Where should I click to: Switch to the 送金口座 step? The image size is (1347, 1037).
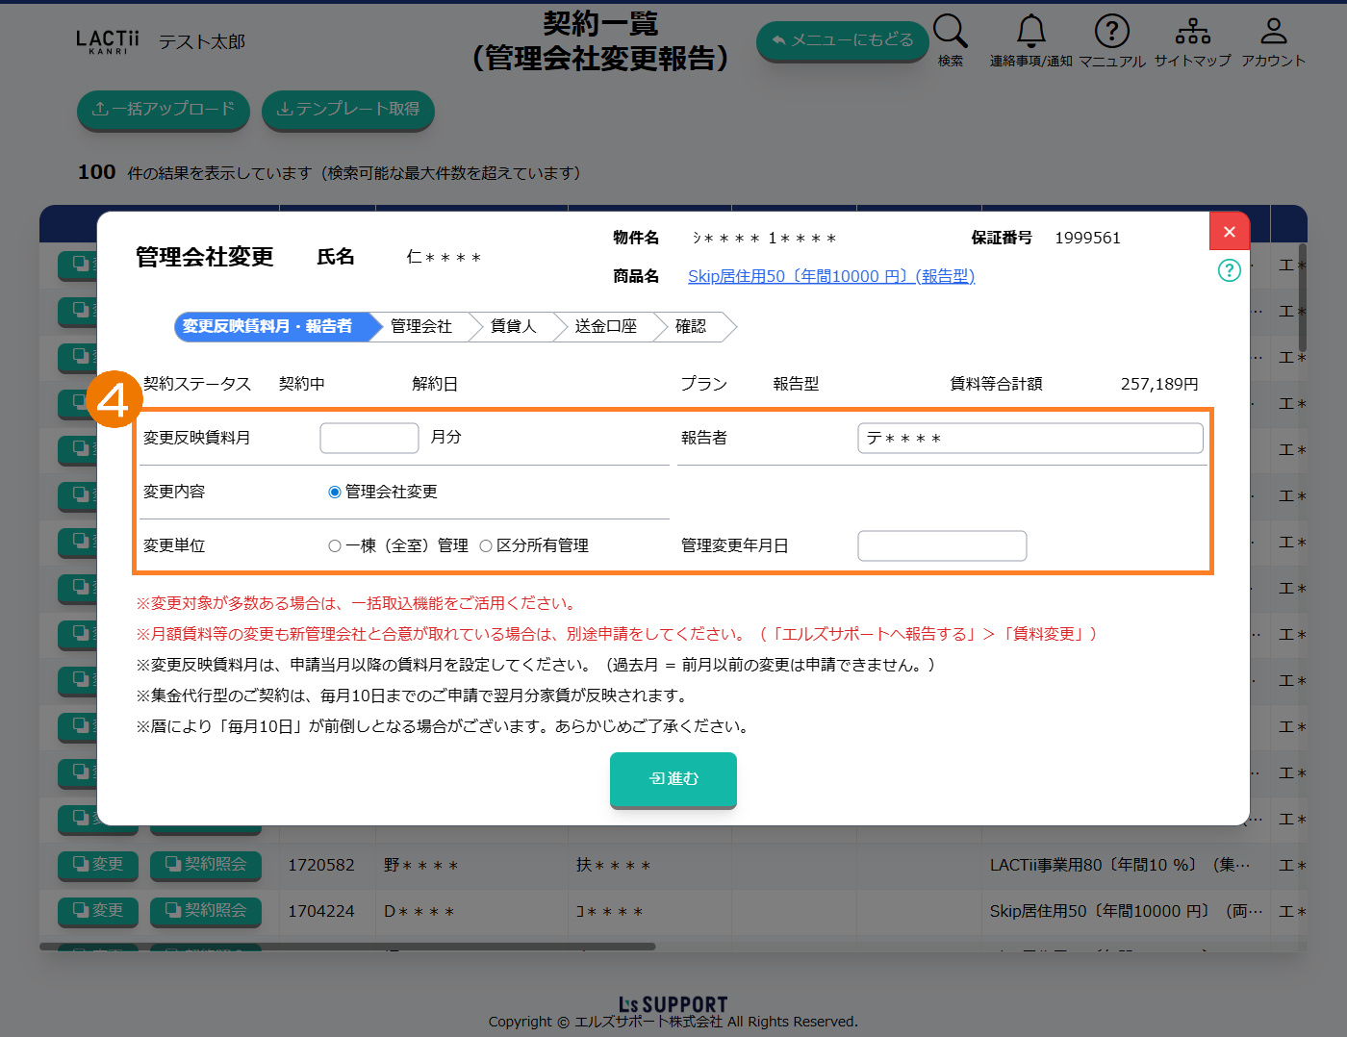pos(605,327)
